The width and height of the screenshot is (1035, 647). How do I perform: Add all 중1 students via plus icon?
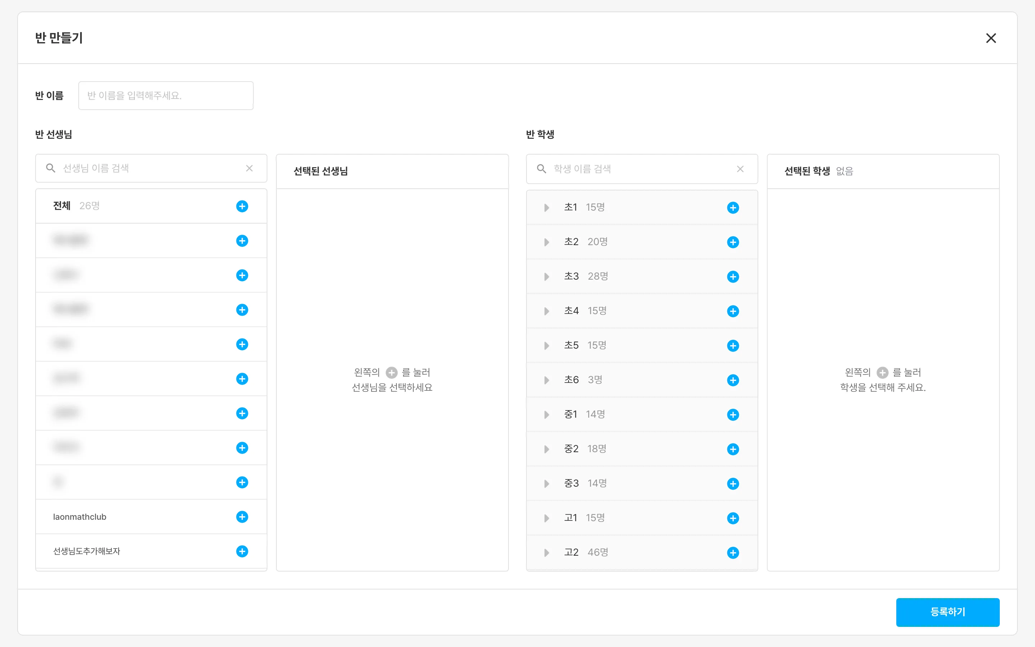[733, 415]
